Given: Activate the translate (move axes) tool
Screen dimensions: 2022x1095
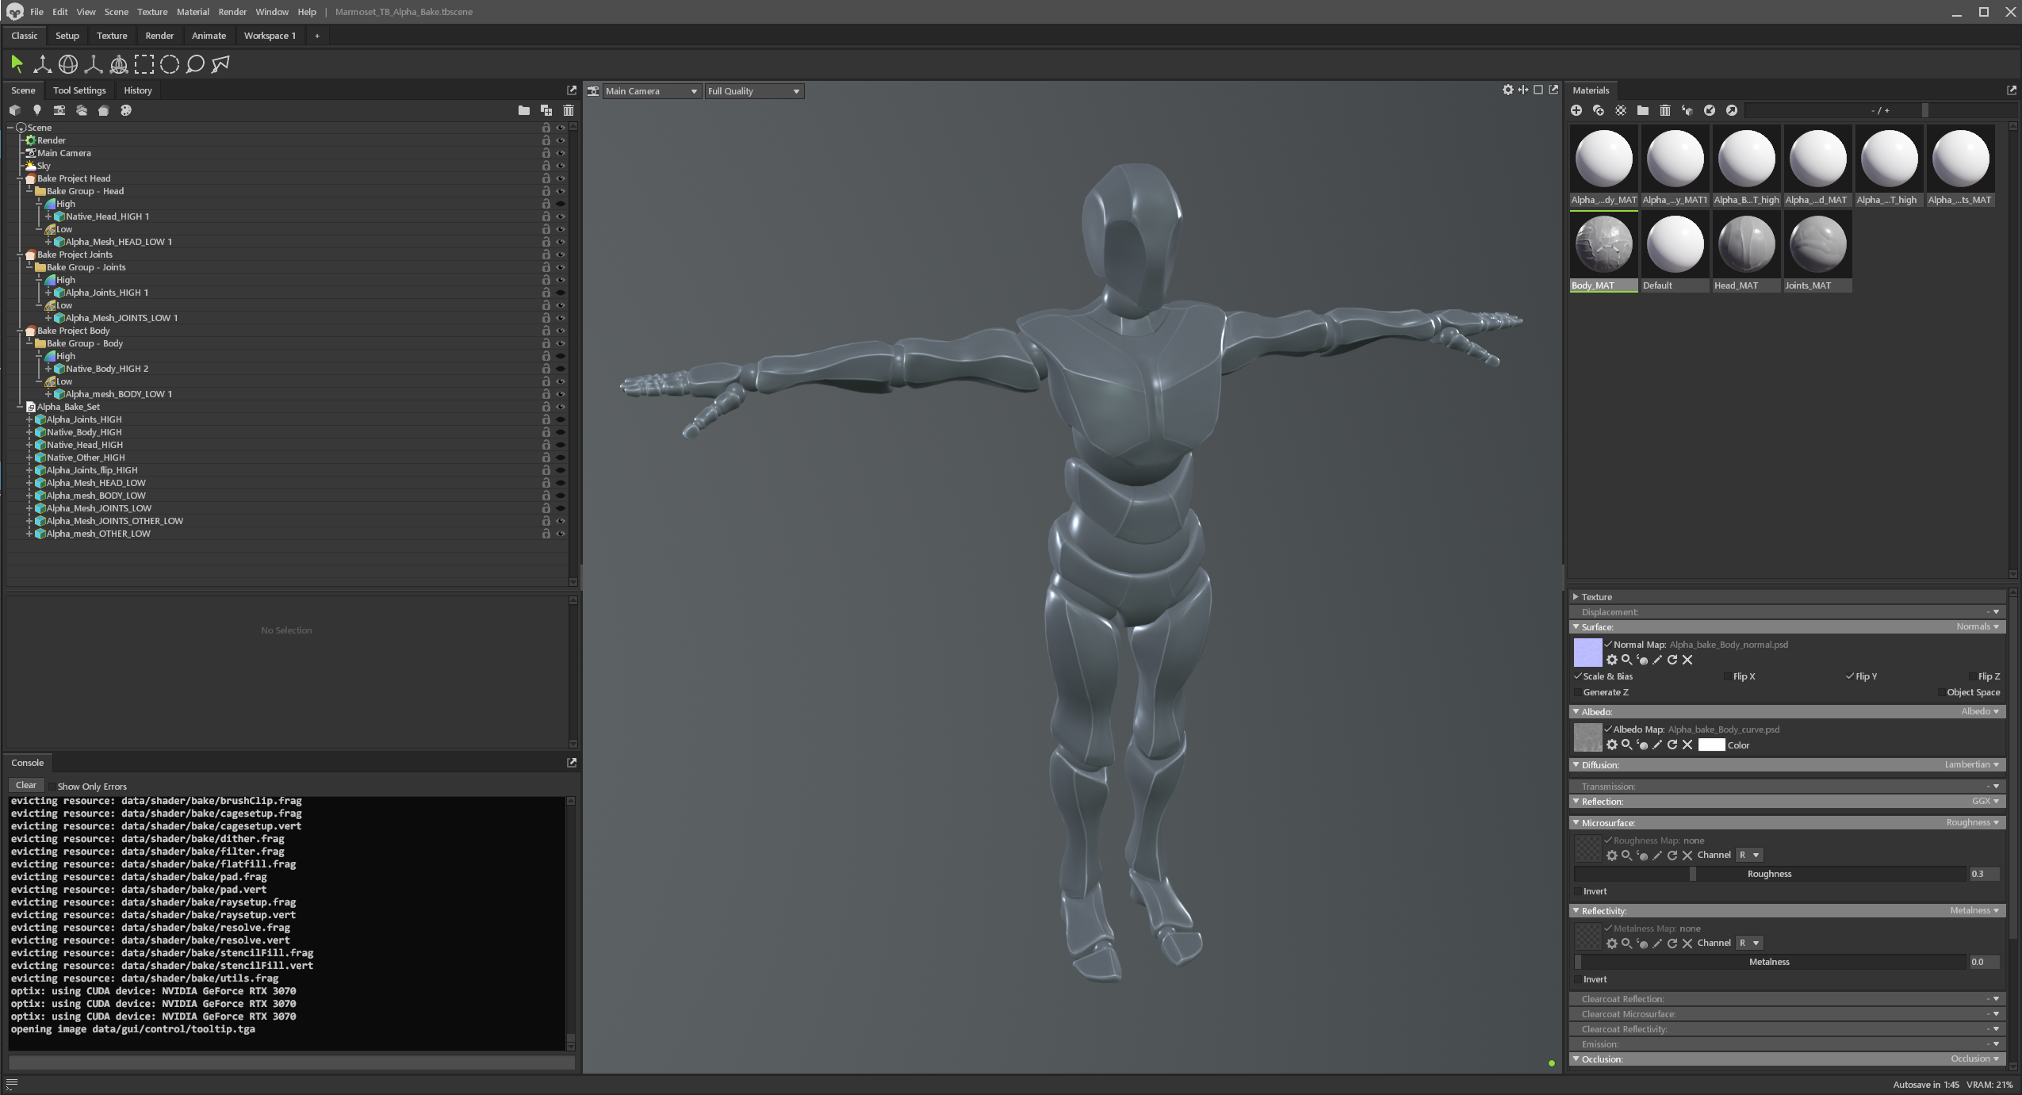Looking at the screenshot, I should pyautogui.click(x=42, y=64).
